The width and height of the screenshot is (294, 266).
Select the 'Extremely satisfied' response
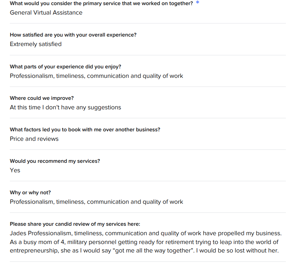(x=36, y=44)
